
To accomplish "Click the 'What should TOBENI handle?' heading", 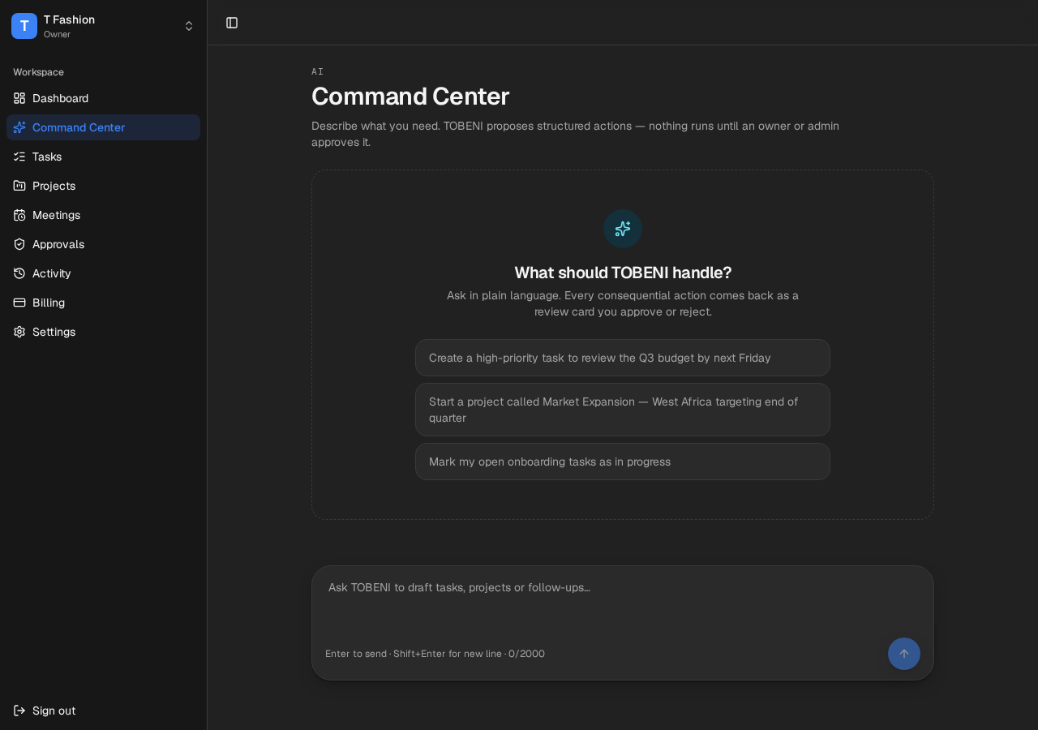I will (623, 273).
